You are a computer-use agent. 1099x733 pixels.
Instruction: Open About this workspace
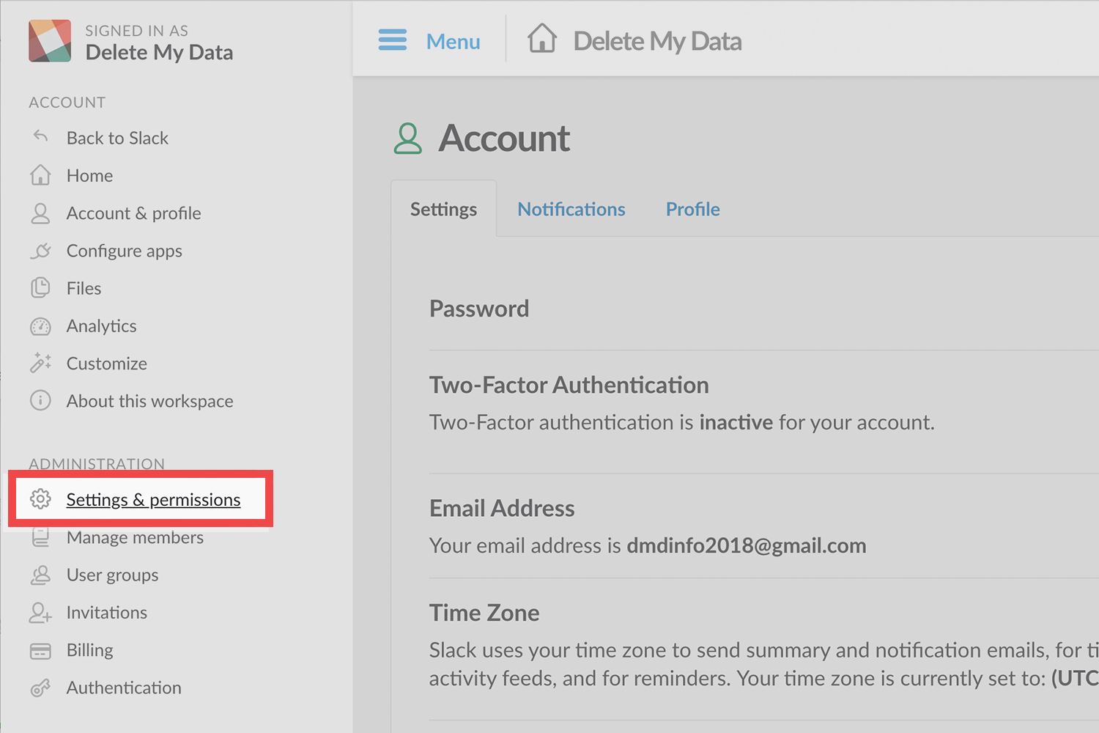[x=149, y=401]
